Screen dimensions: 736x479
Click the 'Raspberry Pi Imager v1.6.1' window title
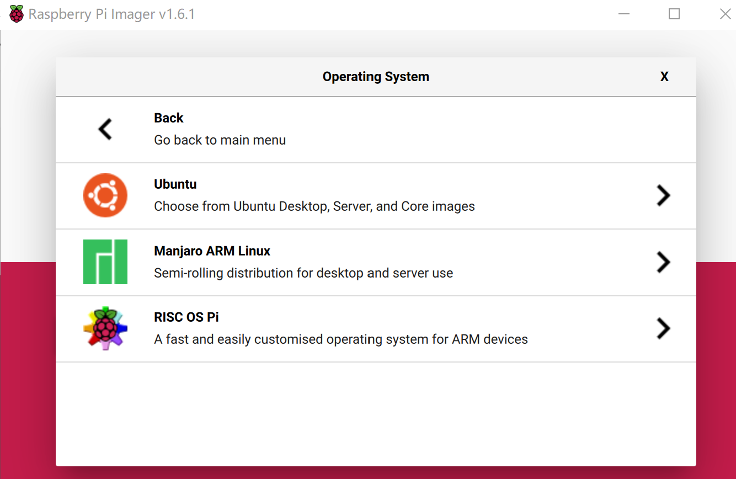click(x=111, y=14)
